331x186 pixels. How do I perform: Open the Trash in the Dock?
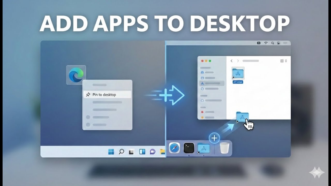coord(224,148)
